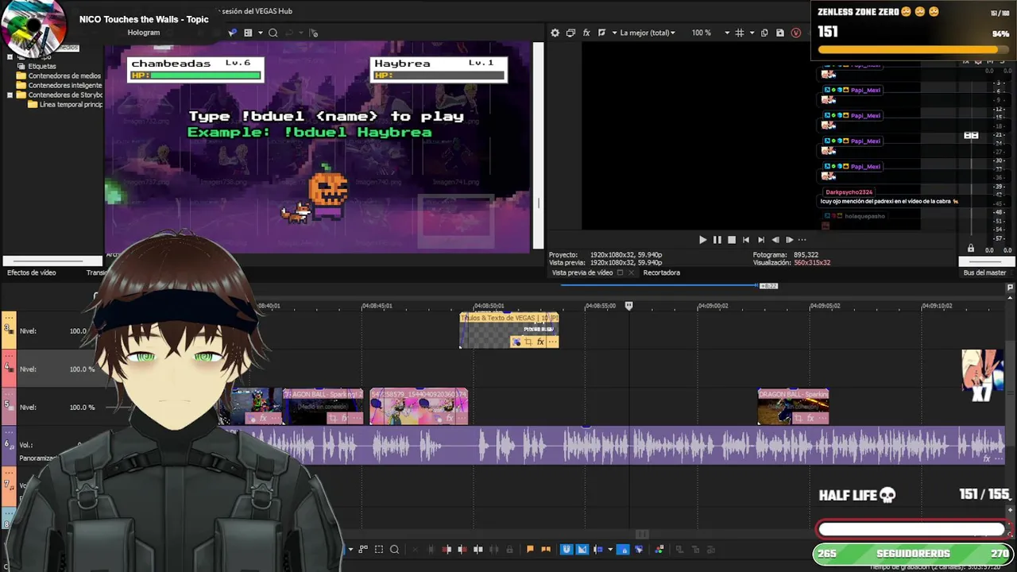Open auto ripple mode dropdown arrow
The image size is (1017, 572).
click(612, 549)
